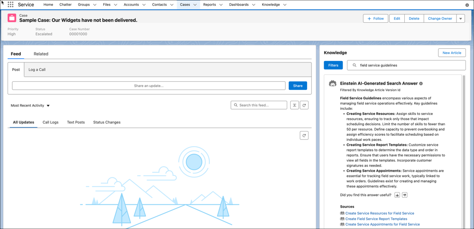Open the Chatter tab
Screen dimensions: 474x229
64,5
